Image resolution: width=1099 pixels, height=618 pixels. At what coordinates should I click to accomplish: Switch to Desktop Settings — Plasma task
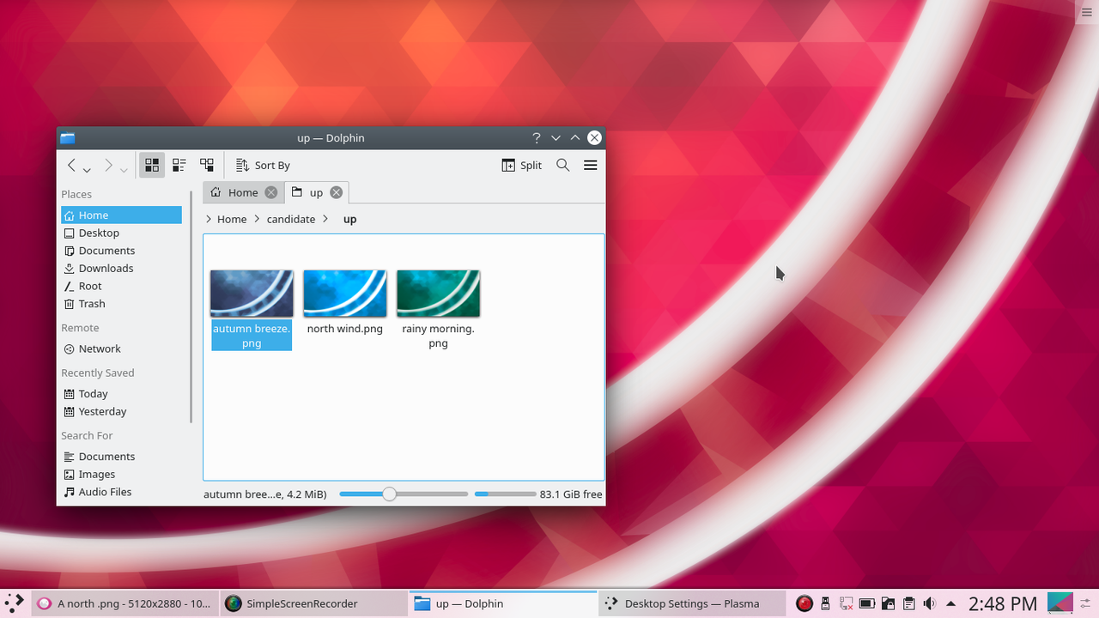(691, 603)
